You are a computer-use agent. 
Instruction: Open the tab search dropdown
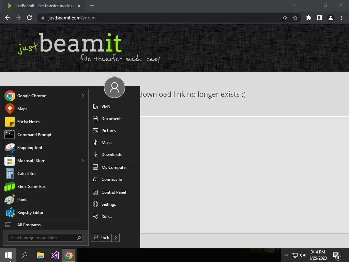click(294, 5)
